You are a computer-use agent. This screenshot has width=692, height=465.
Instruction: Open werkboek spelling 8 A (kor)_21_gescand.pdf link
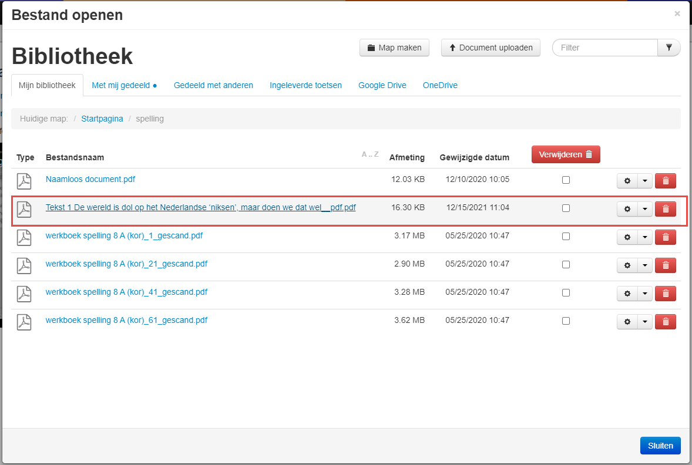click(127, 264)
